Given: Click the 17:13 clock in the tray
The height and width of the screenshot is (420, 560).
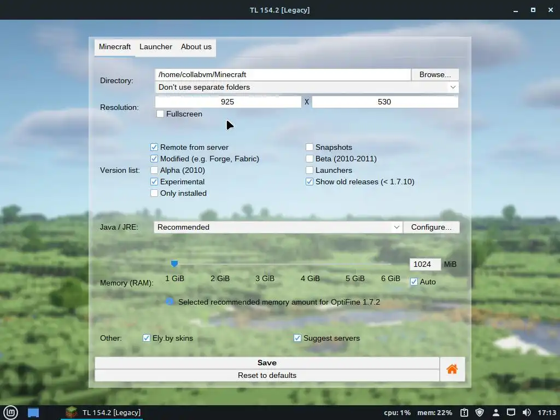Looking at the screenshot, I should tap(547, 412).
